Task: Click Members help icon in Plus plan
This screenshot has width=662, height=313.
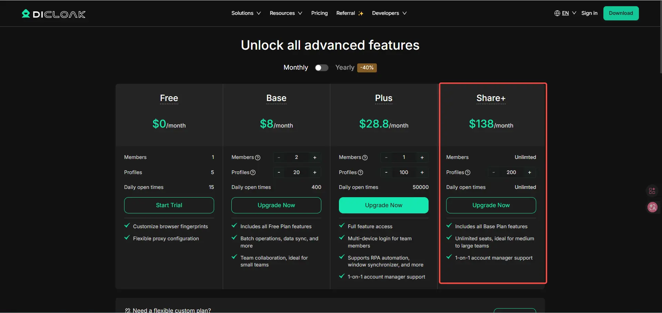Action: (x=365, y=158)
